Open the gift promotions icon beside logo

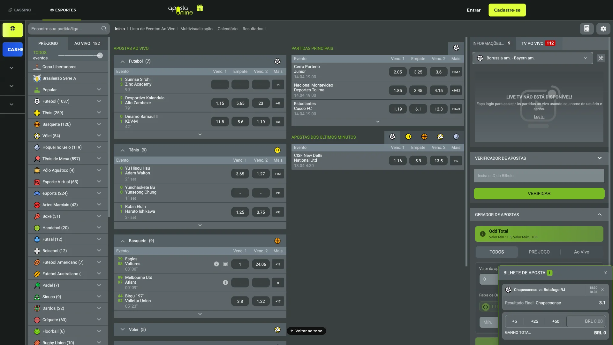click(x=200, y=8)
